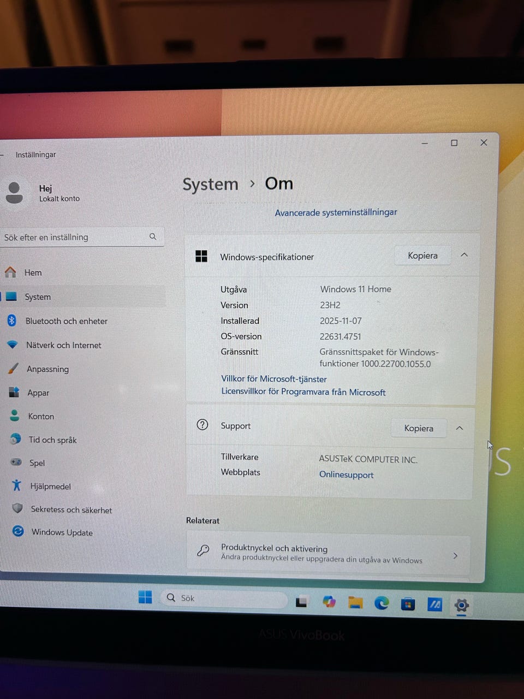
Task: Navigate back to System in breadcrumb
Action: (x=210, y=185)
